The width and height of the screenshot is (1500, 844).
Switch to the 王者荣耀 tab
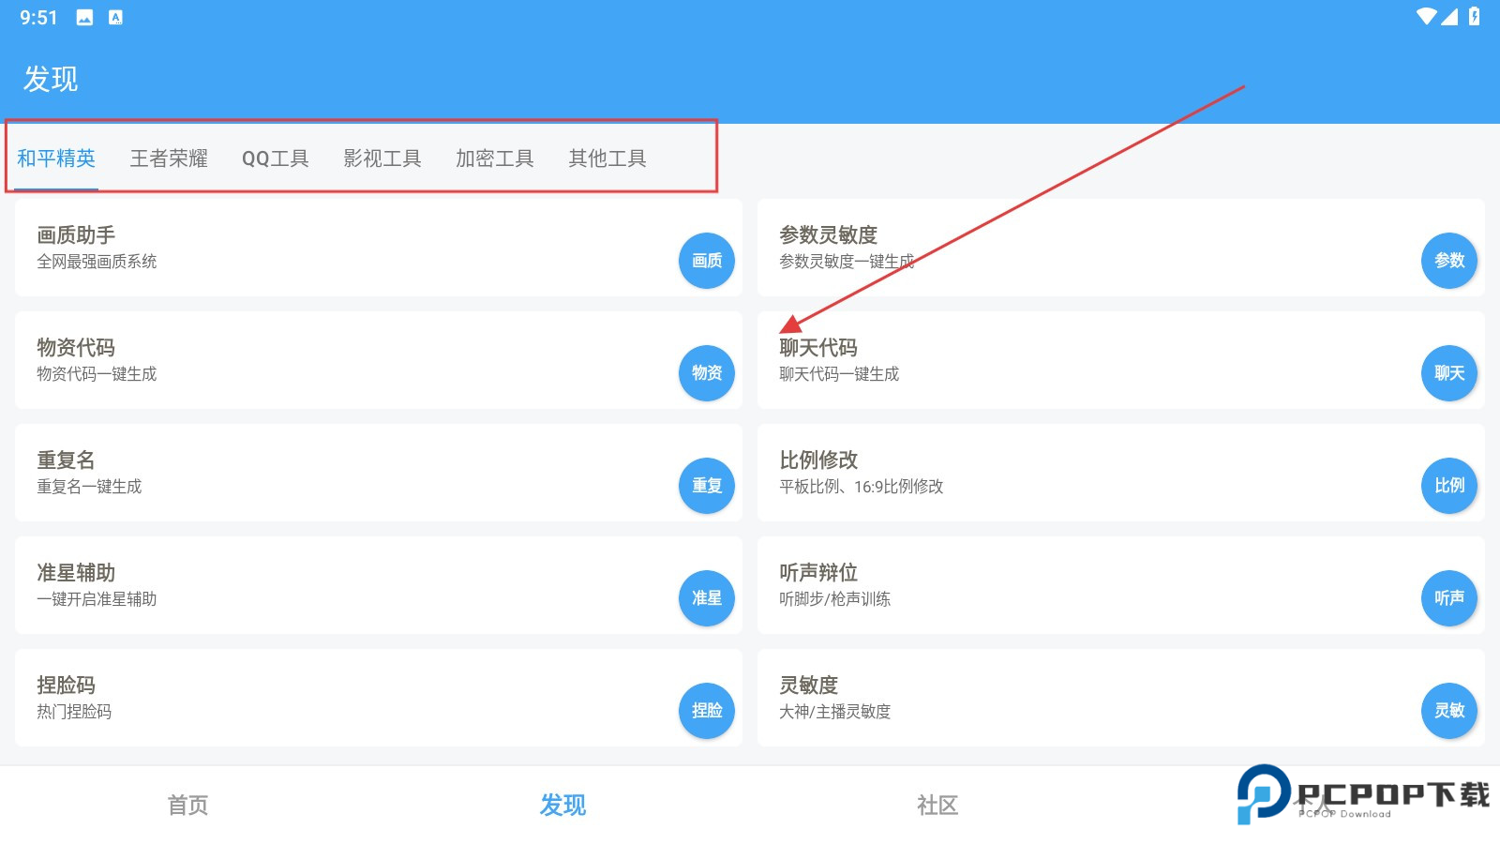tap(170, 158)
